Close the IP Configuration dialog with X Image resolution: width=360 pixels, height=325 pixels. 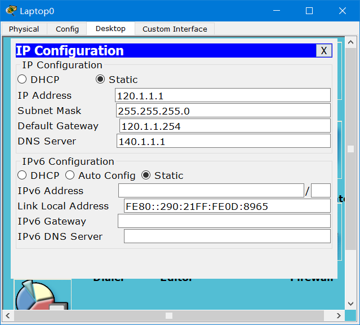[x=324, y=50]
